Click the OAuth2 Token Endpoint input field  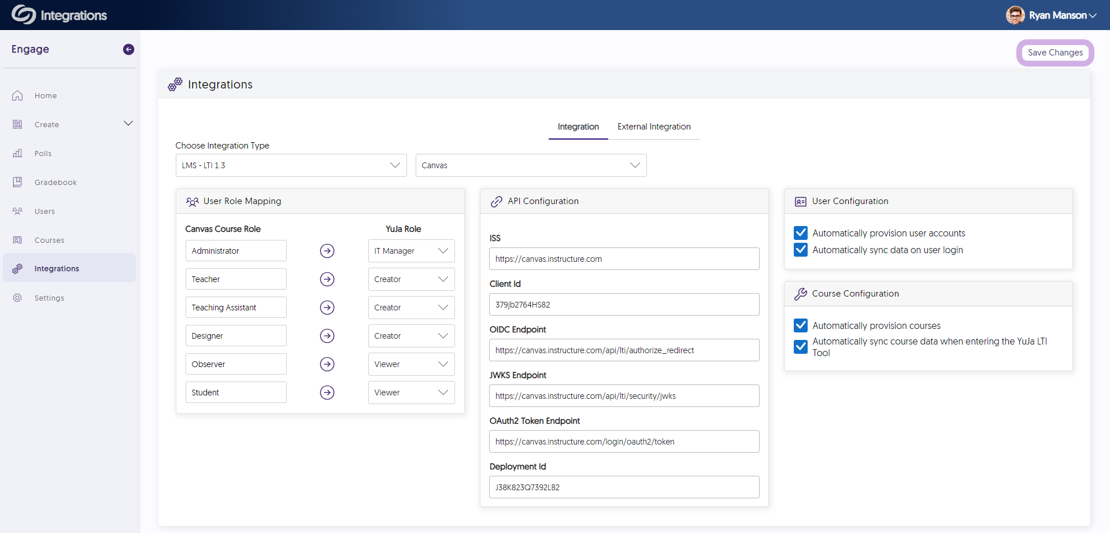pos(624,442)
